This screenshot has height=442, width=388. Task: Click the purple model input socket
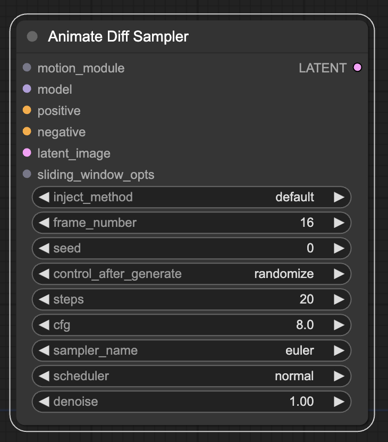click(x=27, y=89)
